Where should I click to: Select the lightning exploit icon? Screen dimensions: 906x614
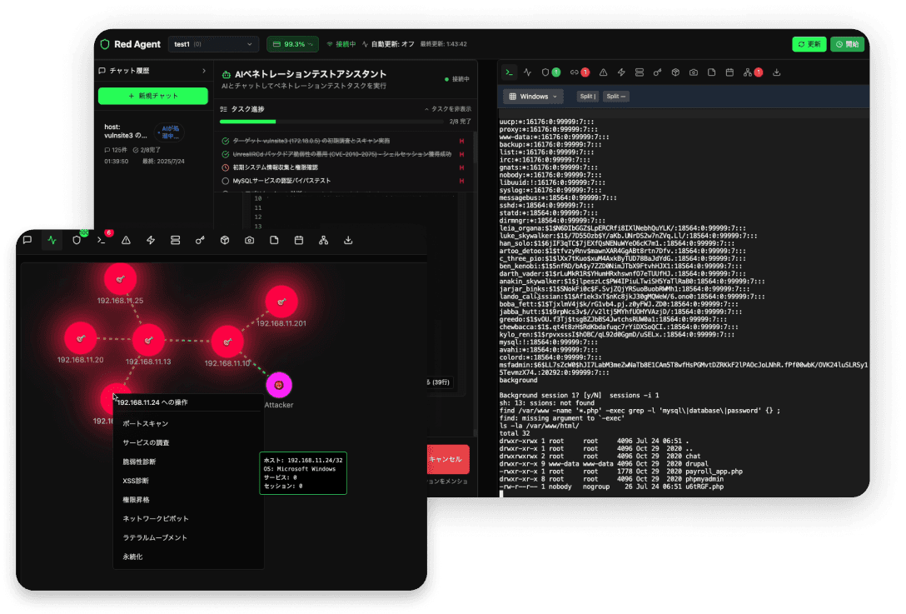point(621,72)
